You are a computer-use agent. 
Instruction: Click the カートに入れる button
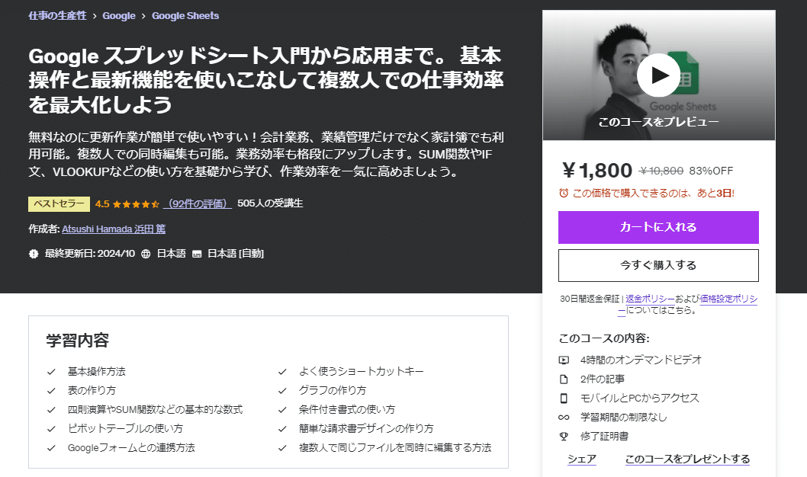click(658, 227)
